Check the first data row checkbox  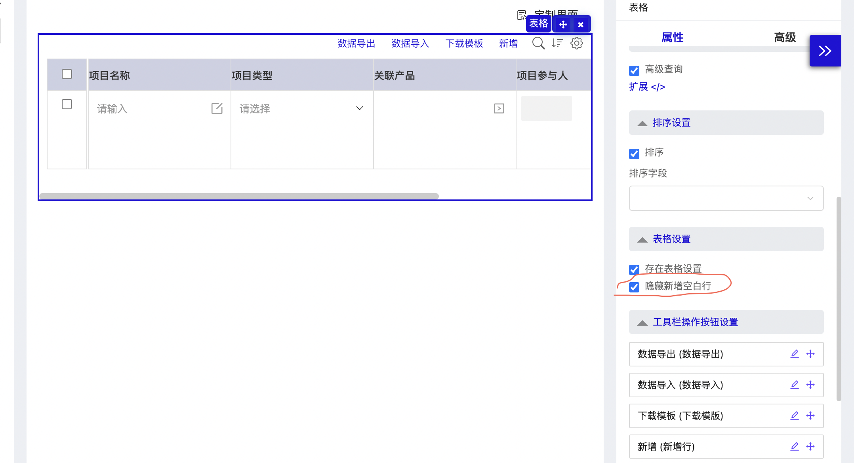pyautogui.click(x=67, y=104)
